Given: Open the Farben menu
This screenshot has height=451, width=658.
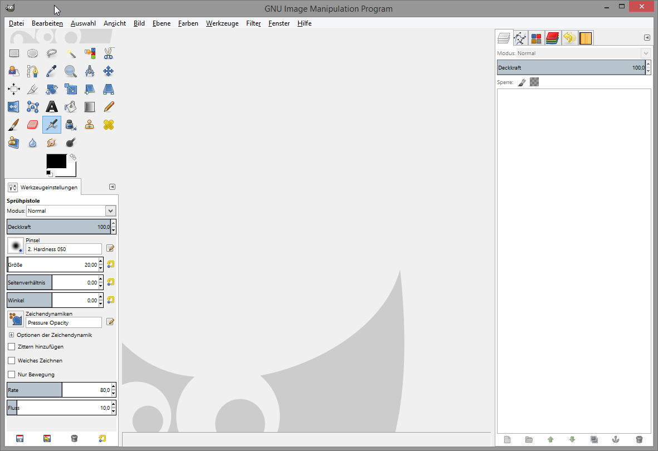Looking at the screenshot, I should pos(188,23).
